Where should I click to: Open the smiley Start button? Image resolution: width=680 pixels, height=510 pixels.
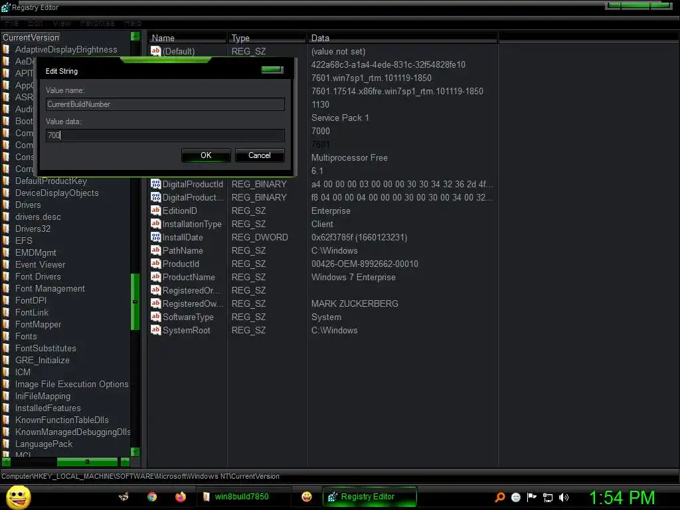(18, 497)
